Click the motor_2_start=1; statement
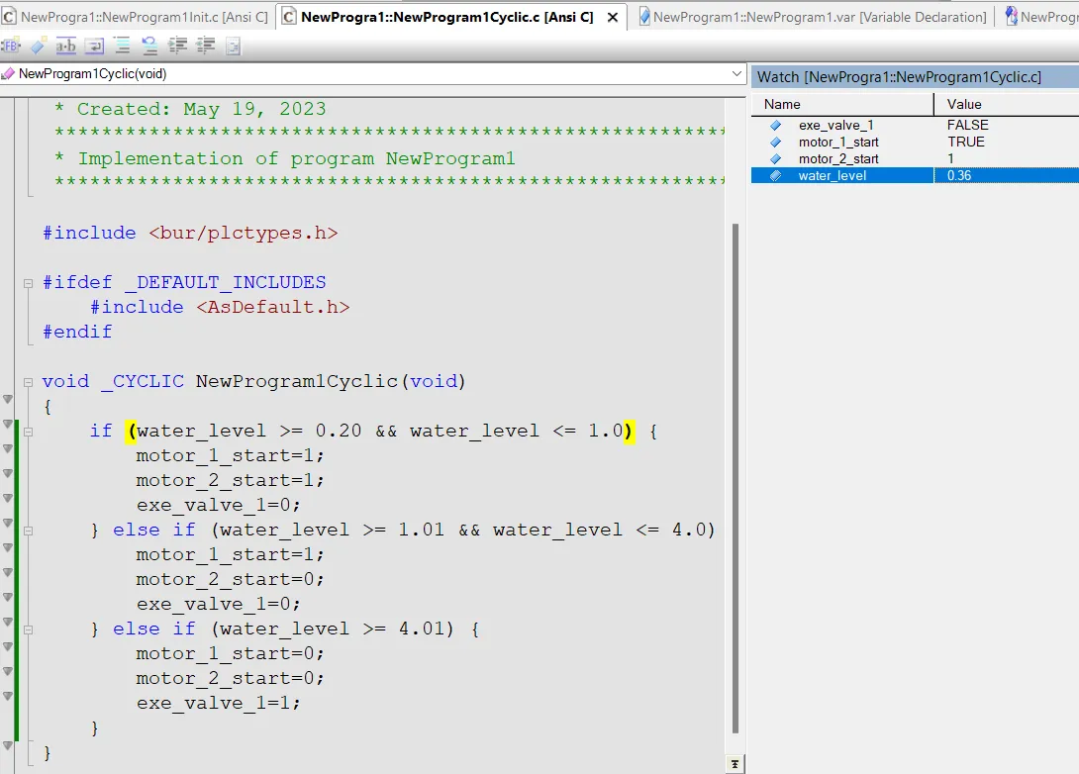This screenshot has height=774, width=1079. [x=231, y=481]
